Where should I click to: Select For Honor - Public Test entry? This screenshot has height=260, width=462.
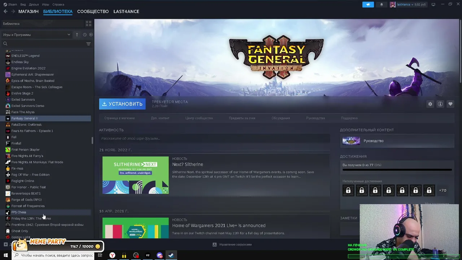click(29, 187)
